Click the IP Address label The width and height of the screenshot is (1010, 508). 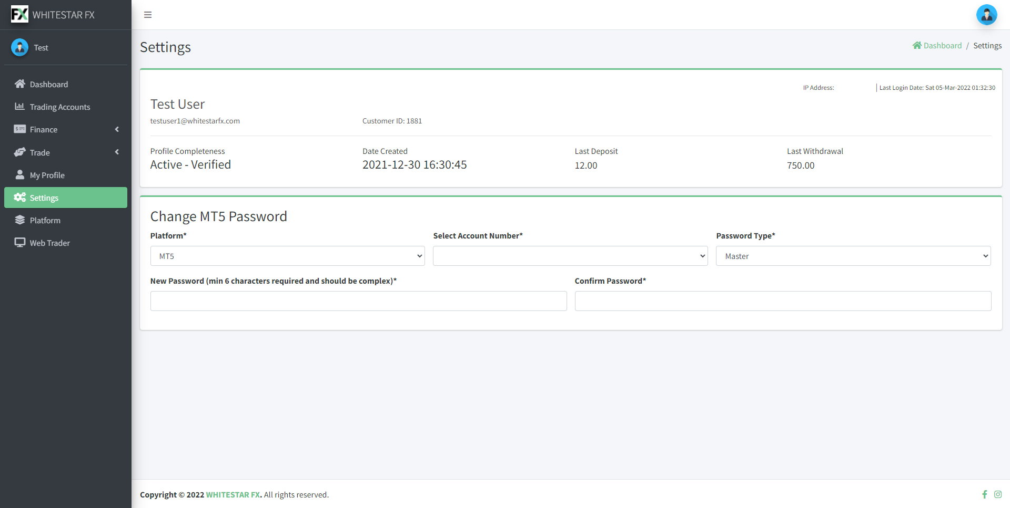click(x=819, y=88)
